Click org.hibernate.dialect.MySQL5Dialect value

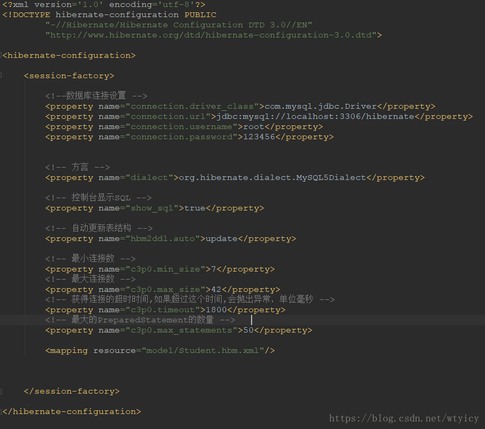[272, 178]
